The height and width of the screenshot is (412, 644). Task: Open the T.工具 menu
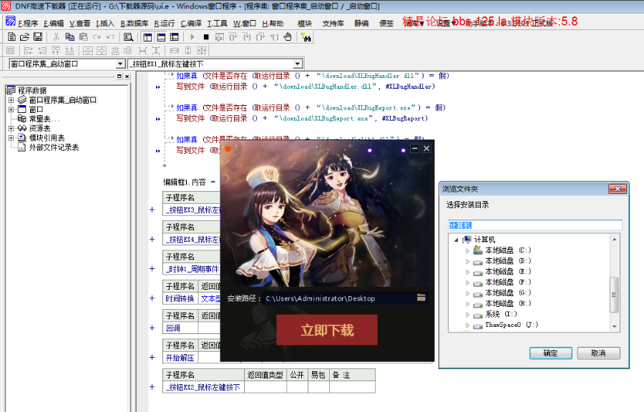click(218, 24)
